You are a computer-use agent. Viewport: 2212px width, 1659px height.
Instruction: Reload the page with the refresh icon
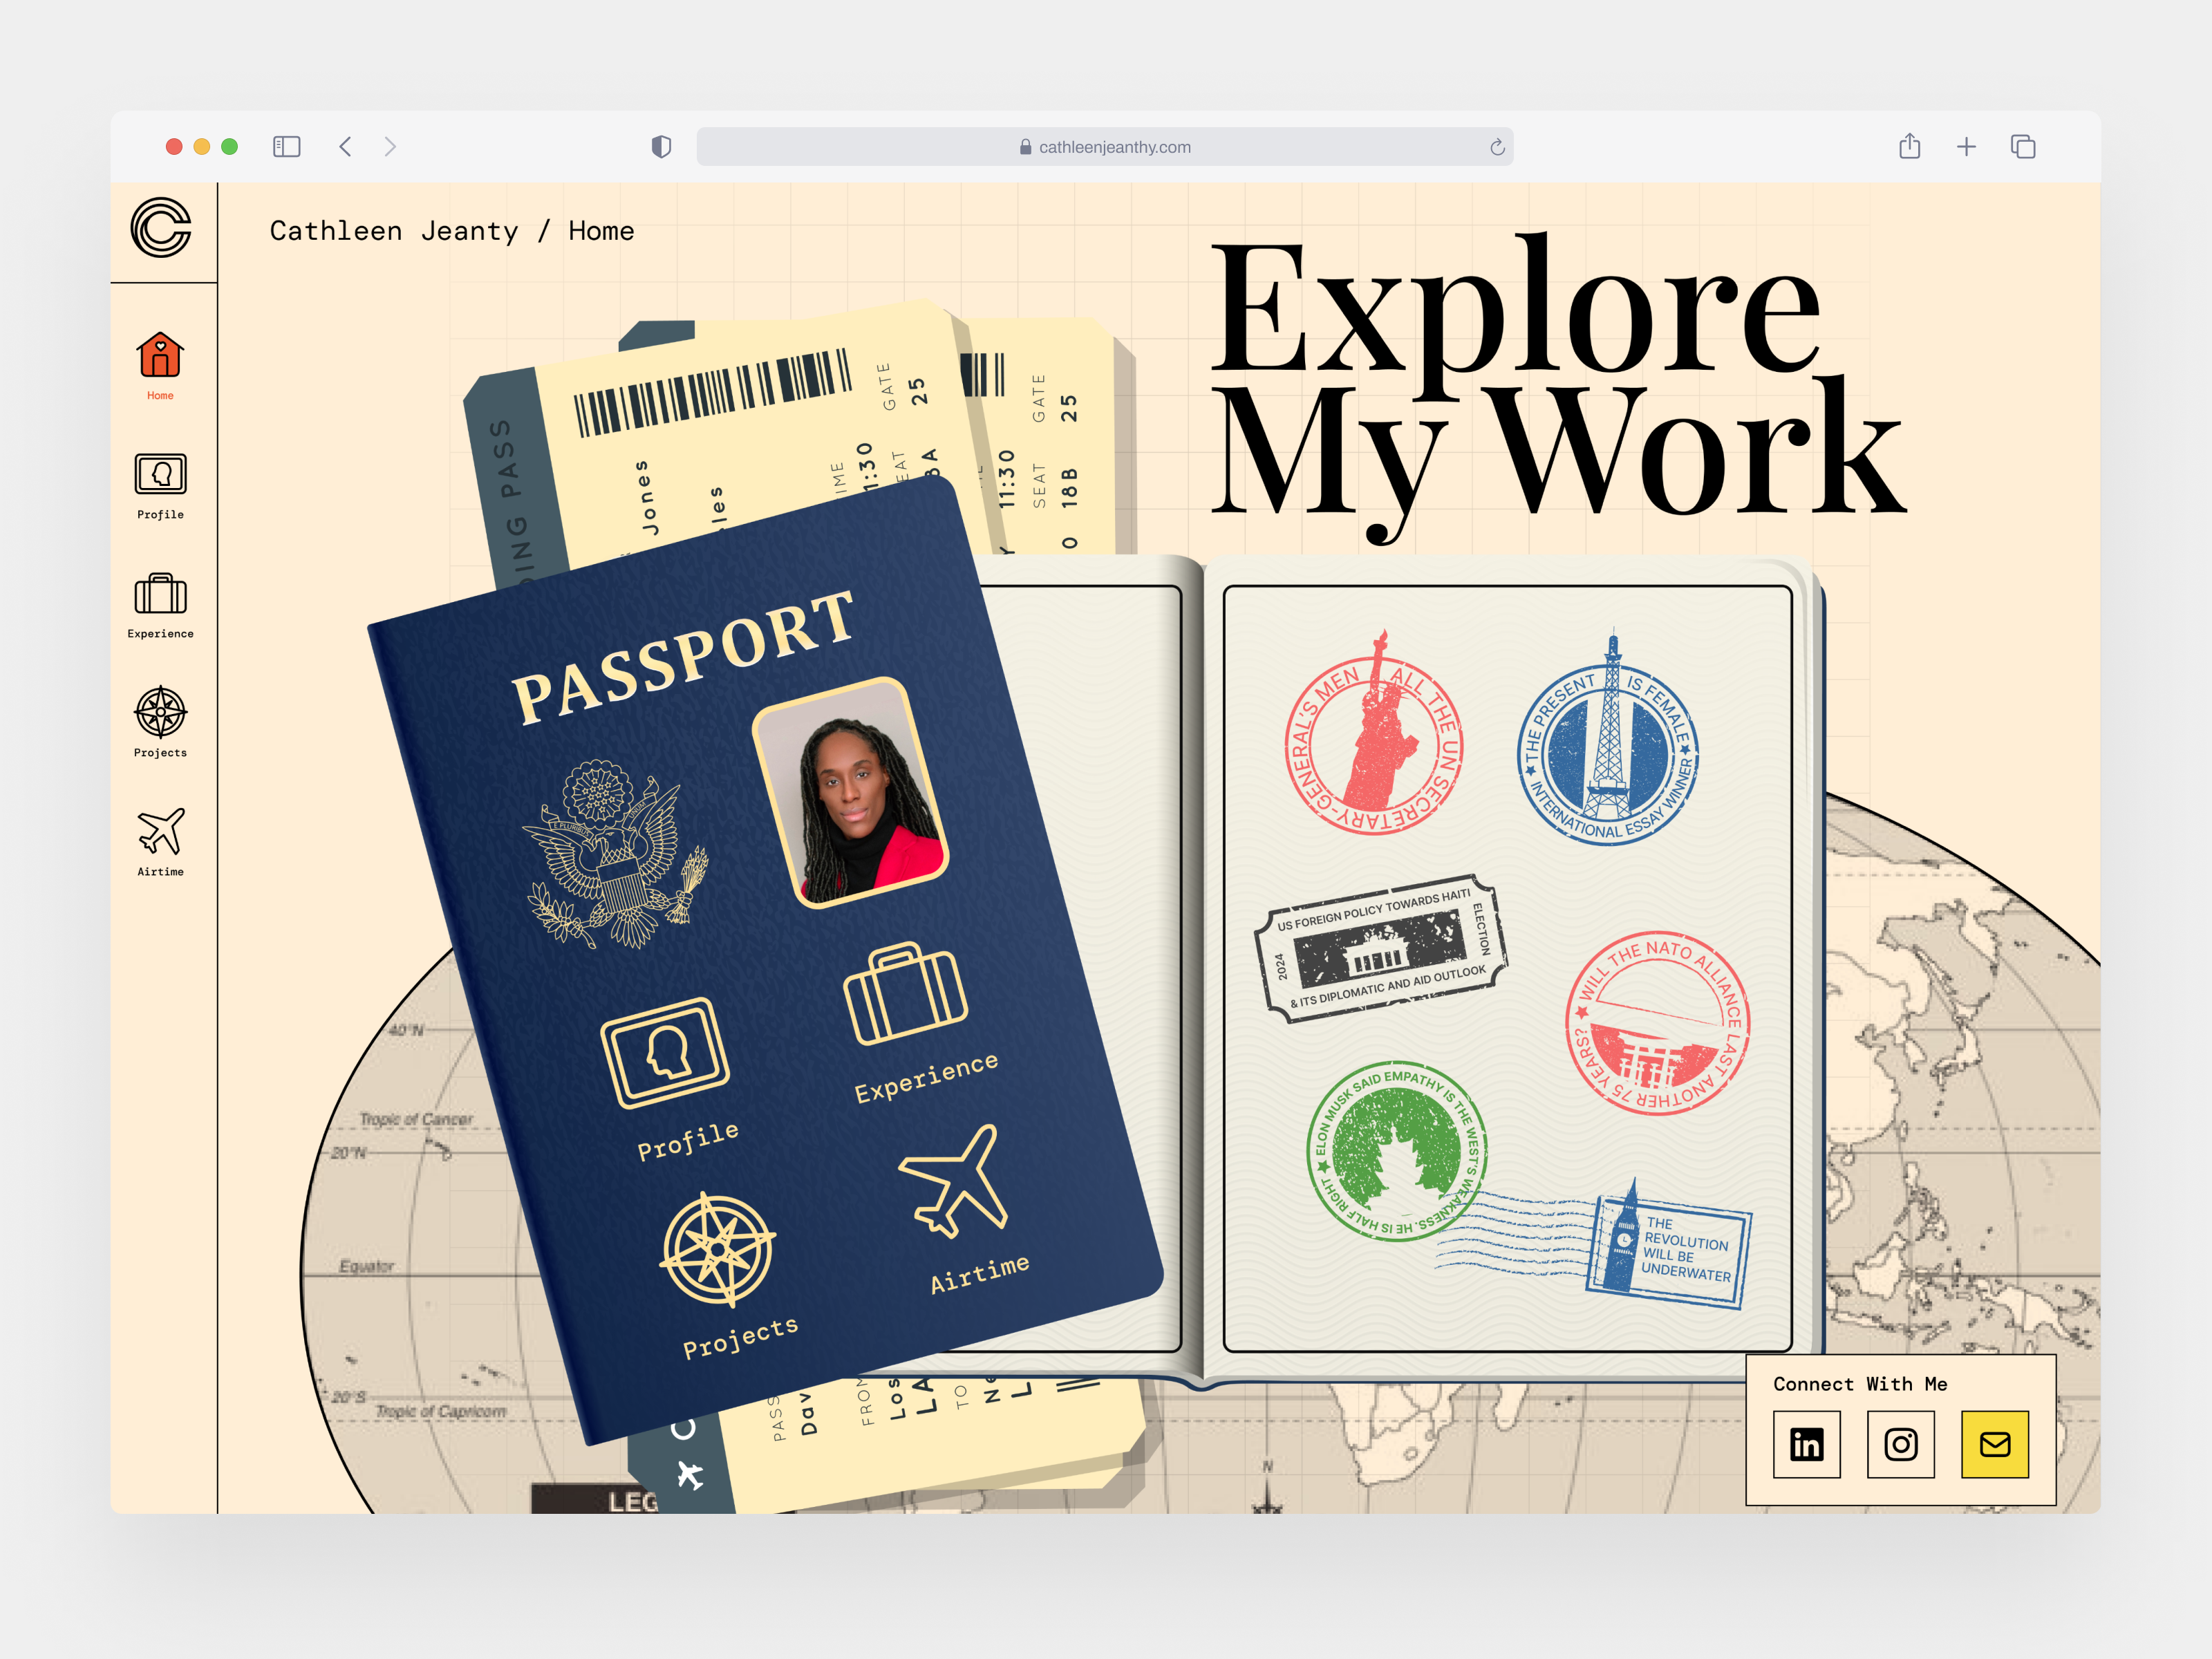point(1497,146)
